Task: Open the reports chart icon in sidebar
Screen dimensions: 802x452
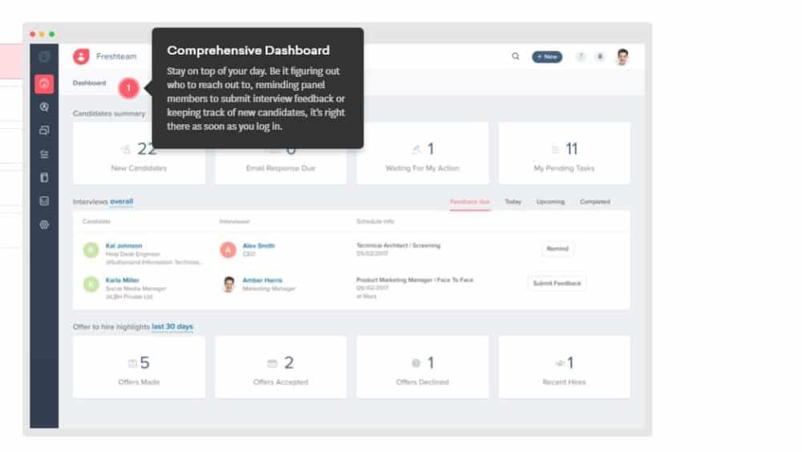Action: (x=44, y=201)
